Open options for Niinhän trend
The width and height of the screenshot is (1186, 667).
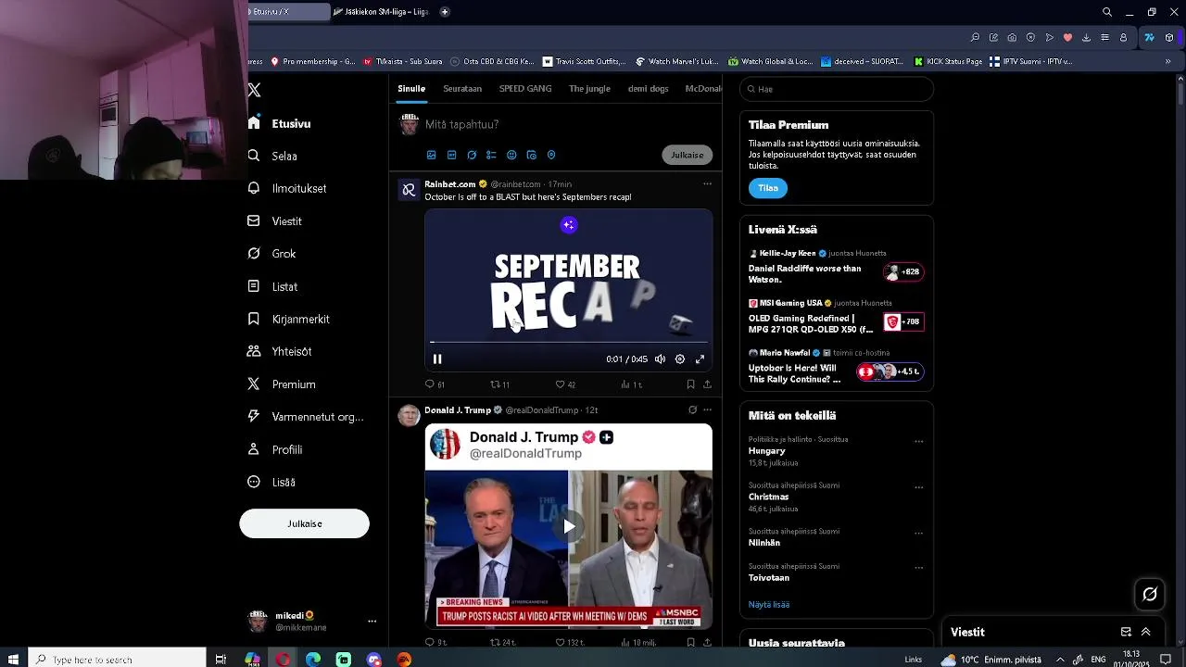pyautogui.click(x=919, y=533)
